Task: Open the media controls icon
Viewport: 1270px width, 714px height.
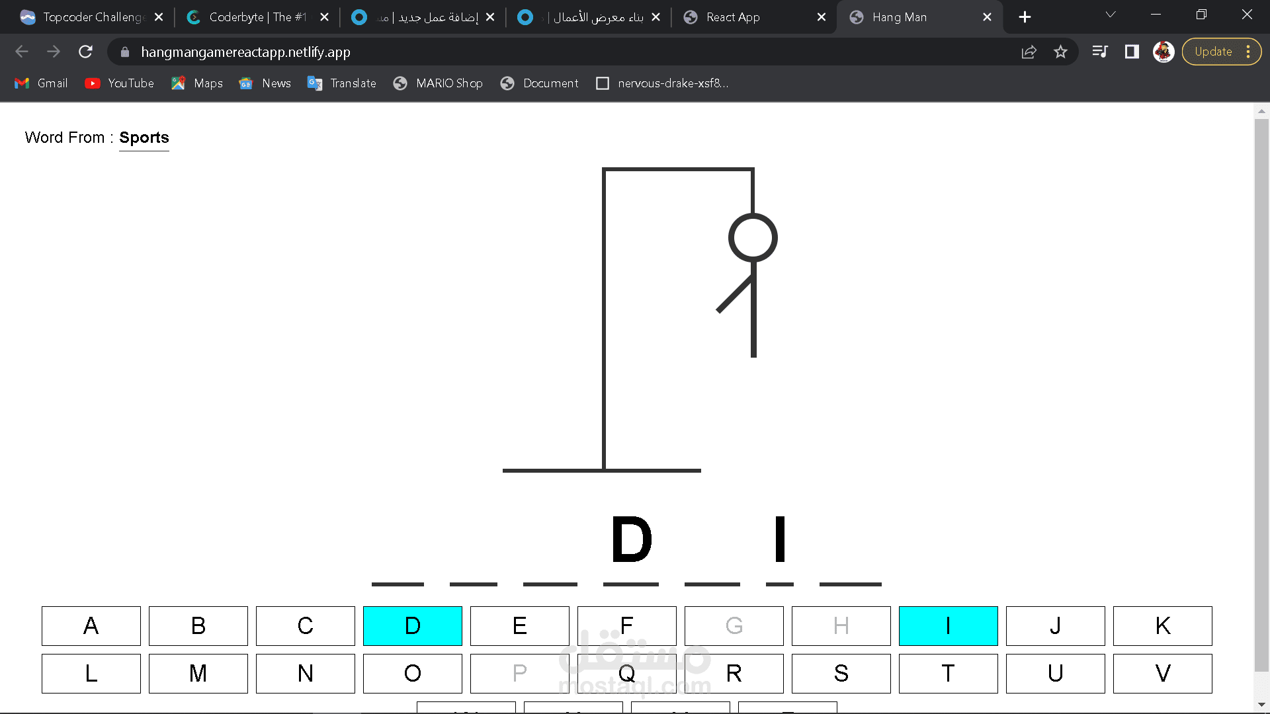Action: (x=1099, y=52)
